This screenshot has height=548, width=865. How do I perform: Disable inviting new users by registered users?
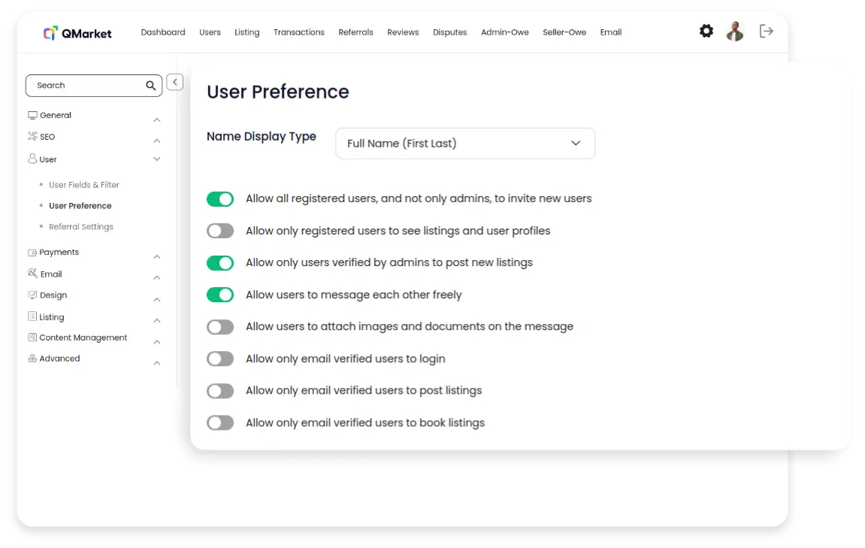[220, 199]
